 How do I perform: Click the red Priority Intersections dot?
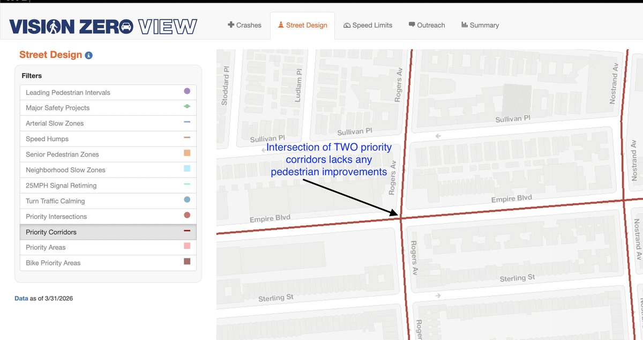(187, 215)
